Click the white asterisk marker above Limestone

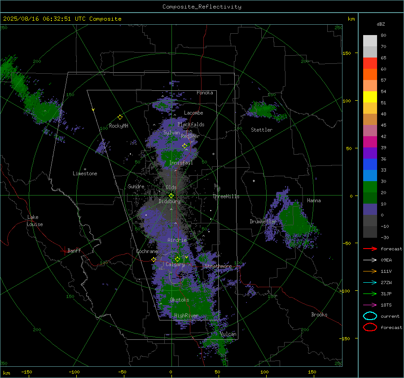pyautogui.click(x=85, y=169)
